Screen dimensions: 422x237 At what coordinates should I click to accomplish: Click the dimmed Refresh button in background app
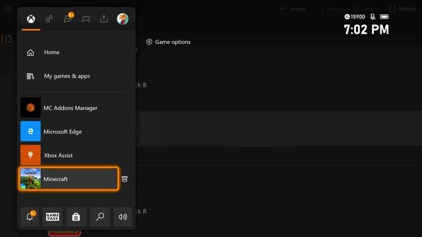[x=403, y=9]
